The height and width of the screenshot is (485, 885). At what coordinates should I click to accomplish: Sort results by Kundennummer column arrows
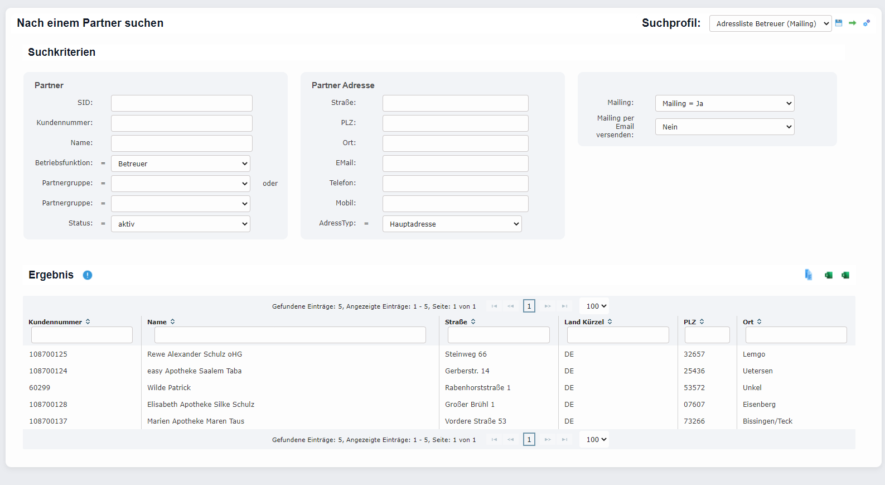click(x=88, y=322)
